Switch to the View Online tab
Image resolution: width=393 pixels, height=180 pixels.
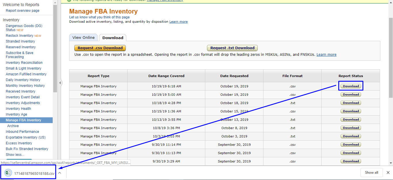coord(83,37)
